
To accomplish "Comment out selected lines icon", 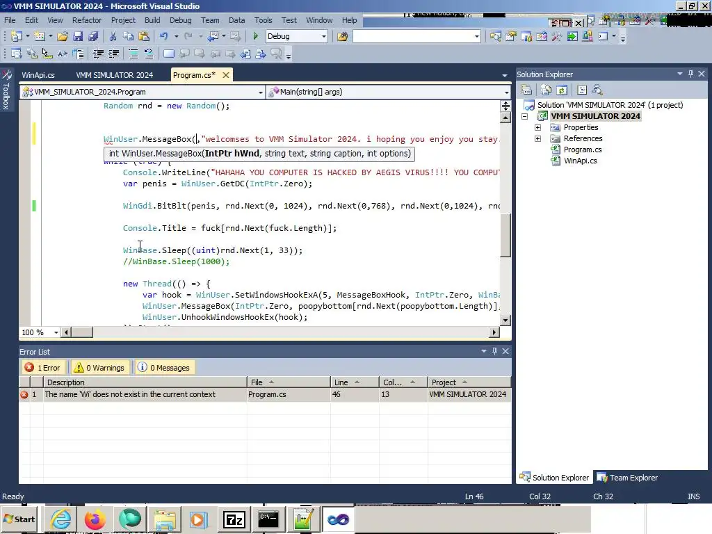I will 133,54.
